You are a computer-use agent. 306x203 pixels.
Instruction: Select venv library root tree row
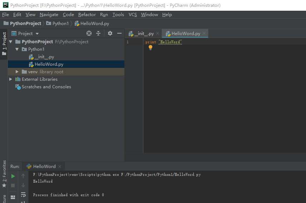click(66, 72)
